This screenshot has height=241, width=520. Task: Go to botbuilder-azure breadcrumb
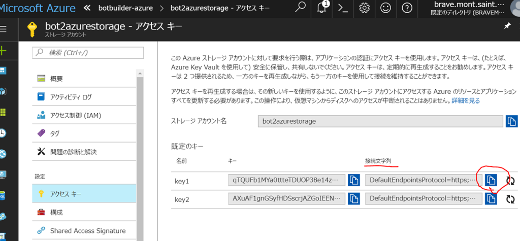(x=126, y=8)
